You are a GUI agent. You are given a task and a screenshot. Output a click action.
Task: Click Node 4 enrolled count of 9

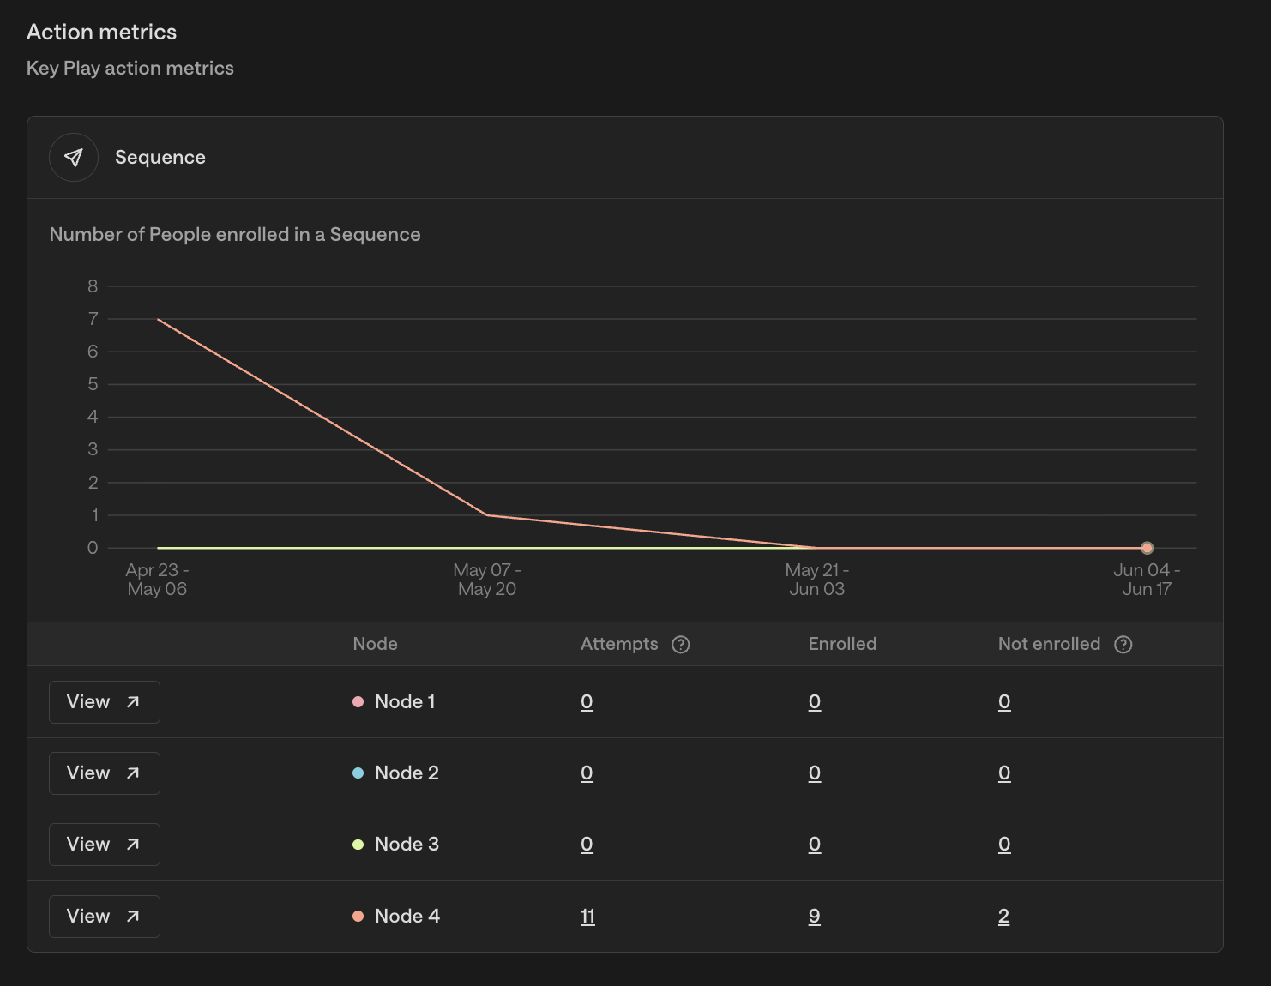(x=815, y=917)
